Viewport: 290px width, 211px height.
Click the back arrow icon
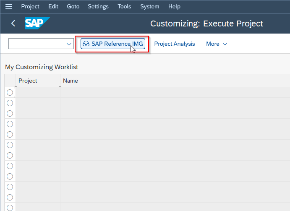(x=13, y=23)
